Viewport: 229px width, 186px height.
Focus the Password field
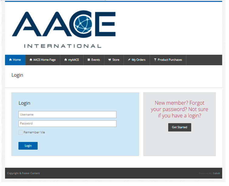point(67,124)
